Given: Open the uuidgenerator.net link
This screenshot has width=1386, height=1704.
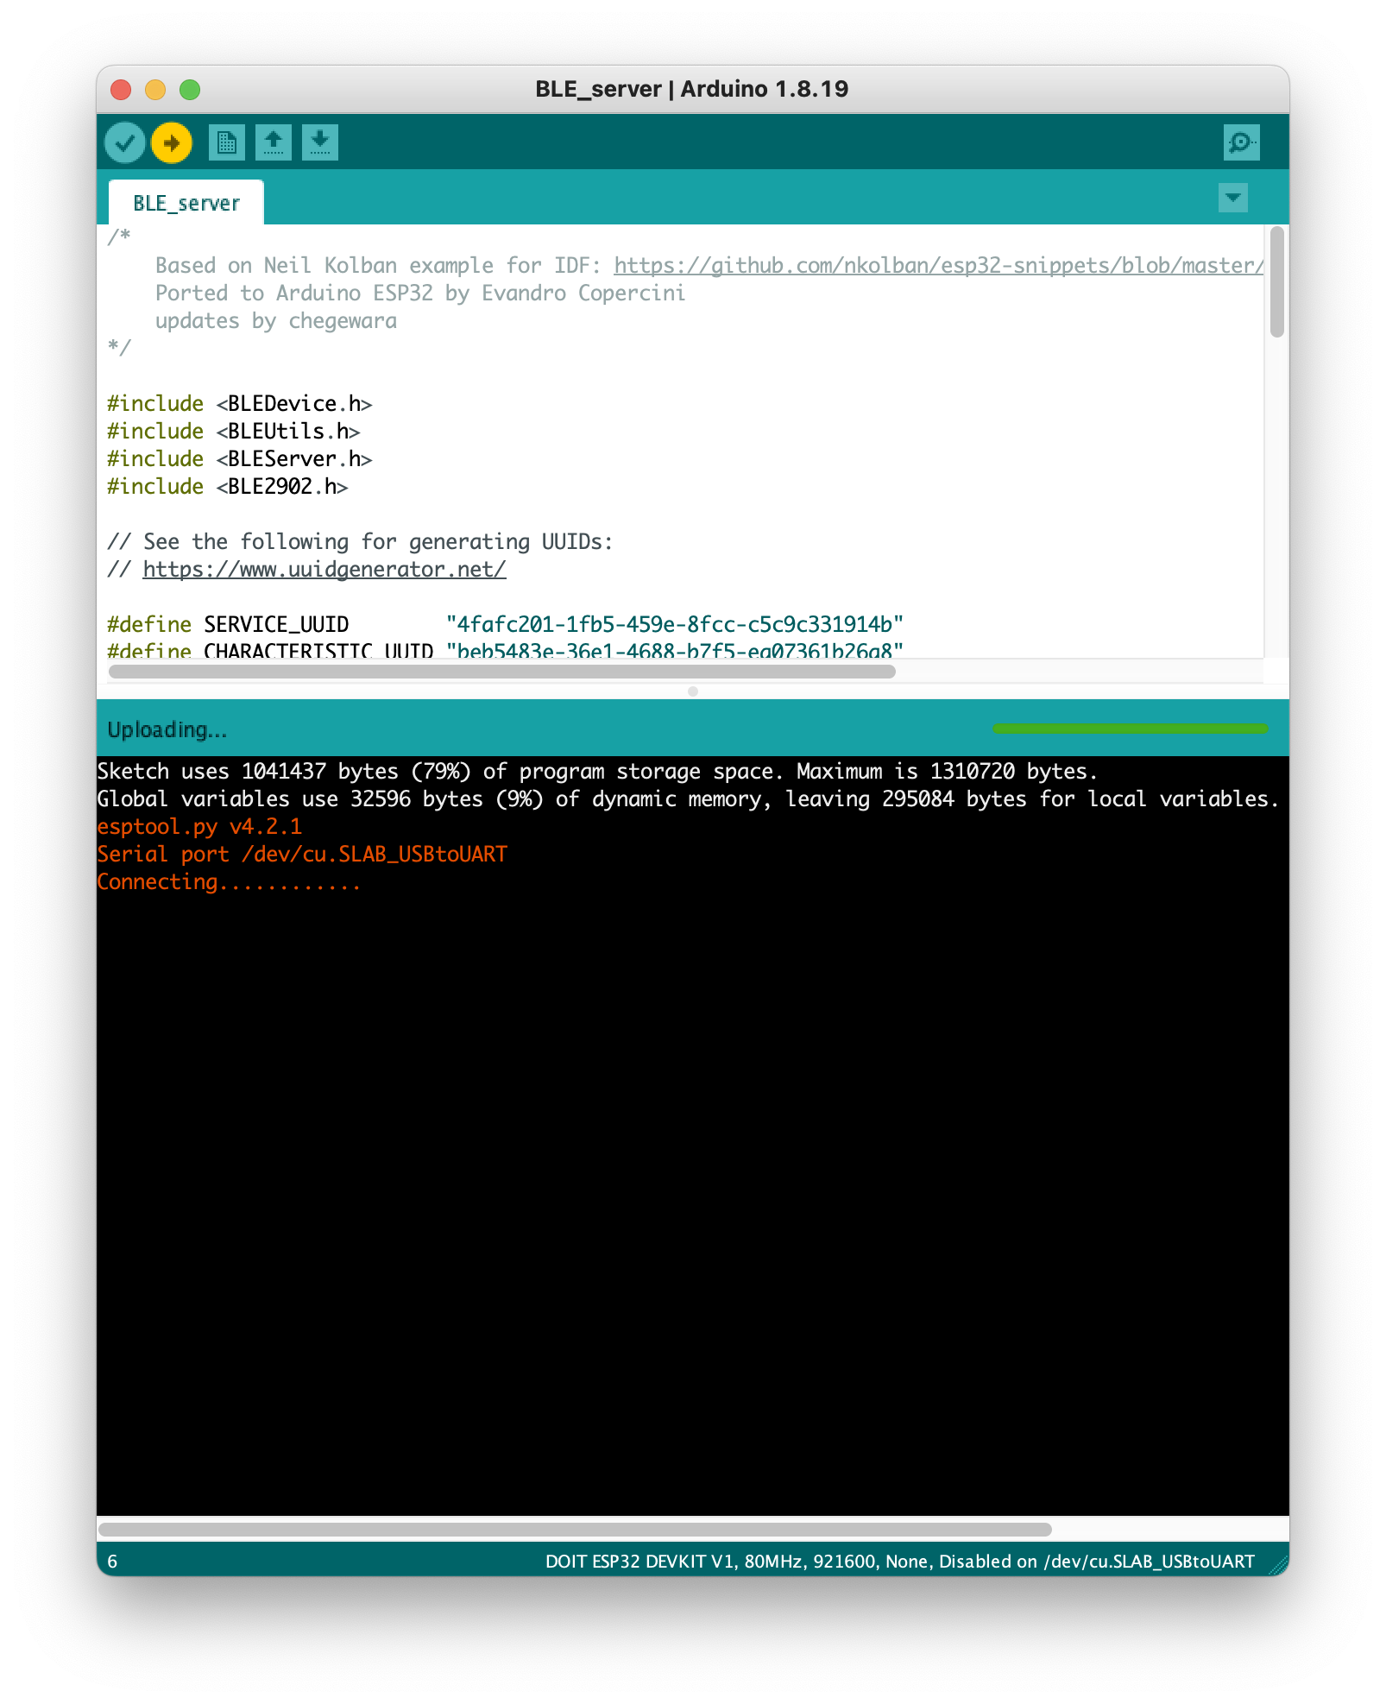Looking at the screenshot, I should 324,569.
